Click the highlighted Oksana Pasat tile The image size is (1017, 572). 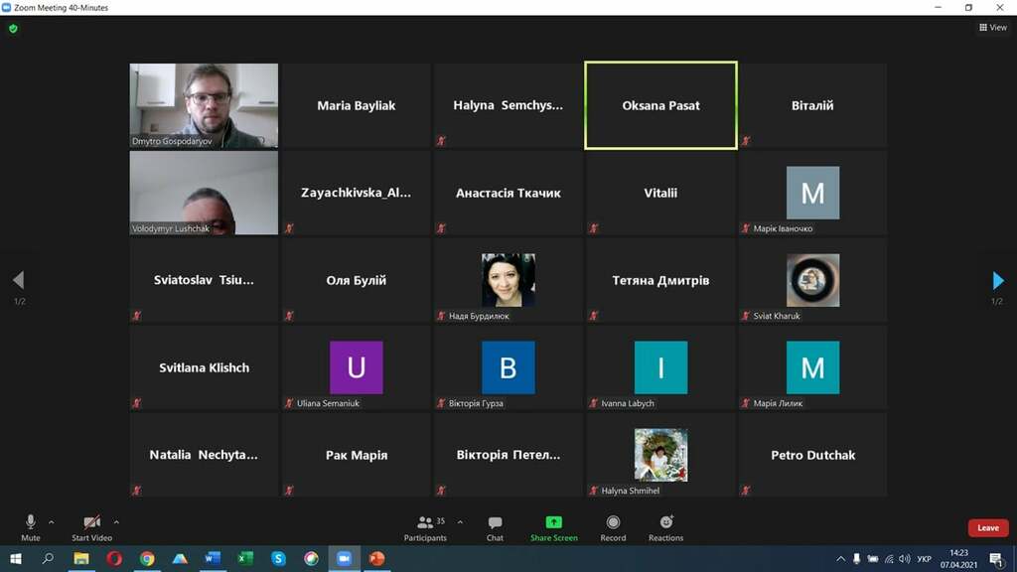660,105
